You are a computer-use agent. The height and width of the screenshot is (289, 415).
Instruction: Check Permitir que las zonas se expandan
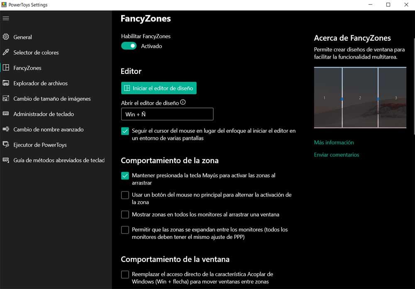coord(125,230)
